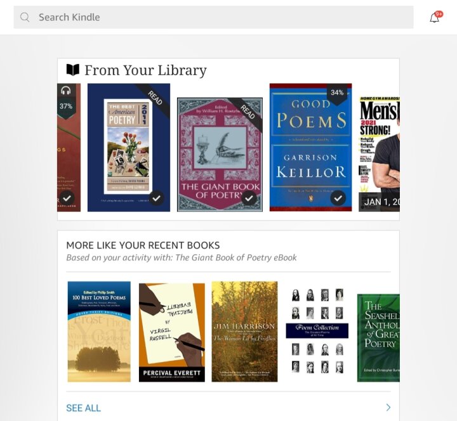457x421 pixels.
Task: Click the open book library icon
Action: (x=72, y=70)
